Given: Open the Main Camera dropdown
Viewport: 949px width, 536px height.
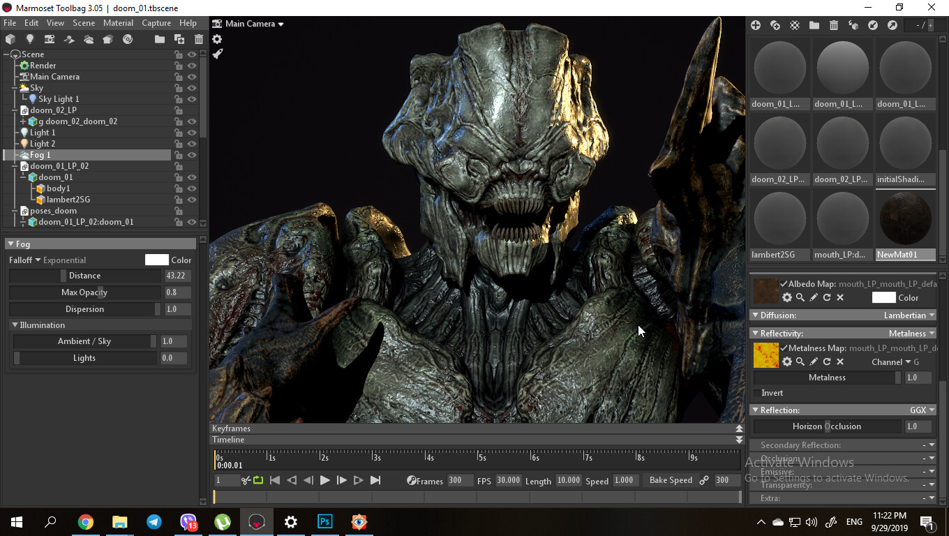Looking at the screenshot, I should [254, 24].
